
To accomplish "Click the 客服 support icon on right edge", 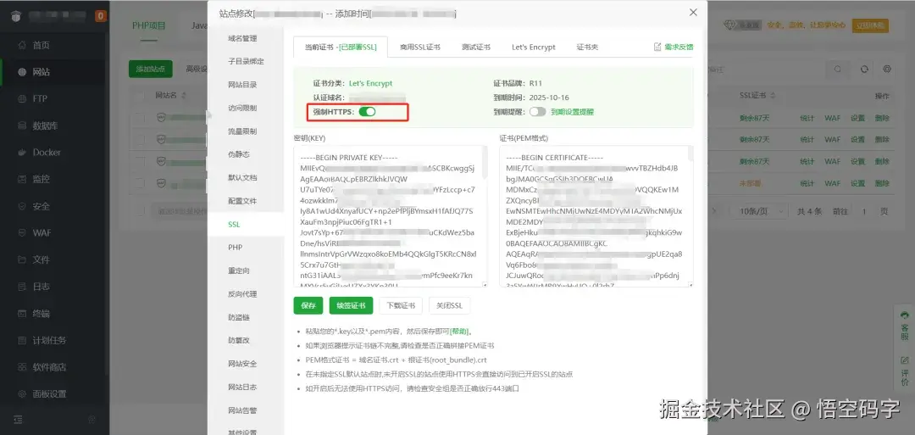I will pyautogui.click(x=905, y=326).
